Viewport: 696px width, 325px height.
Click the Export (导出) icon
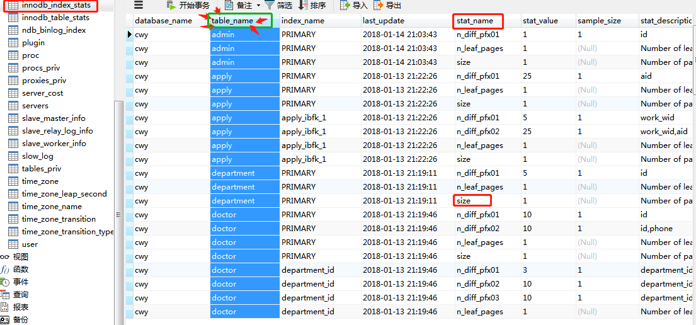tap(379, 5)
